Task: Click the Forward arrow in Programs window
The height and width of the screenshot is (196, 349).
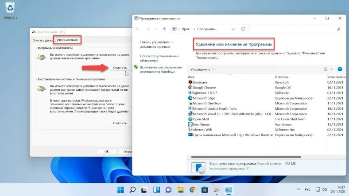Action: (148, 29)
